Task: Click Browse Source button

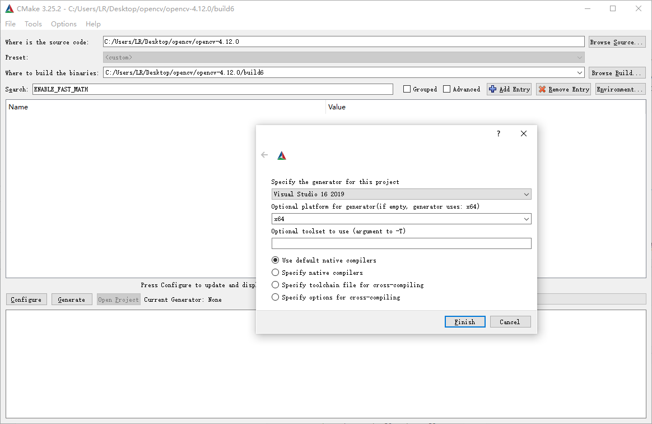Action: click(617, 42)
